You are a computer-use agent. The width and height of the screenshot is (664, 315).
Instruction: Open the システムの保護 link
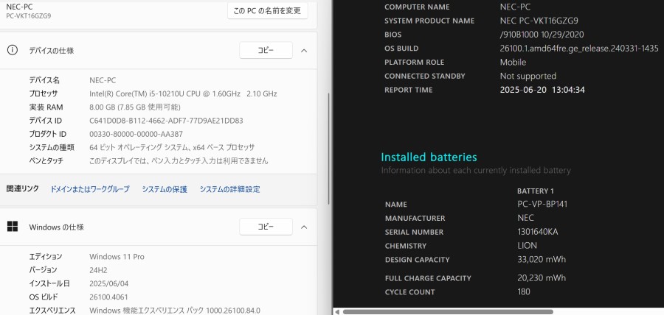pos(165,189)
